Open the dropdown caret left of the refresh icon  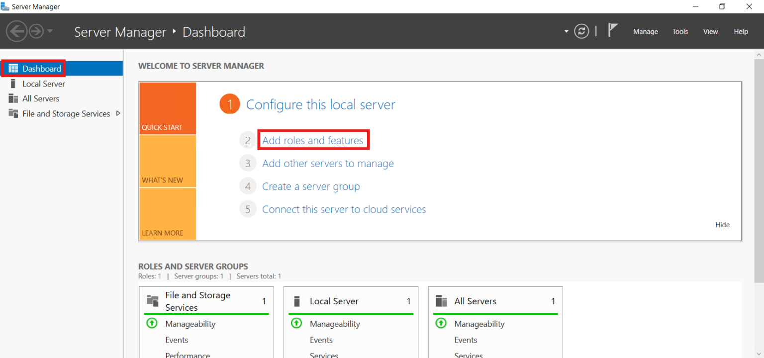coord(566,31)
